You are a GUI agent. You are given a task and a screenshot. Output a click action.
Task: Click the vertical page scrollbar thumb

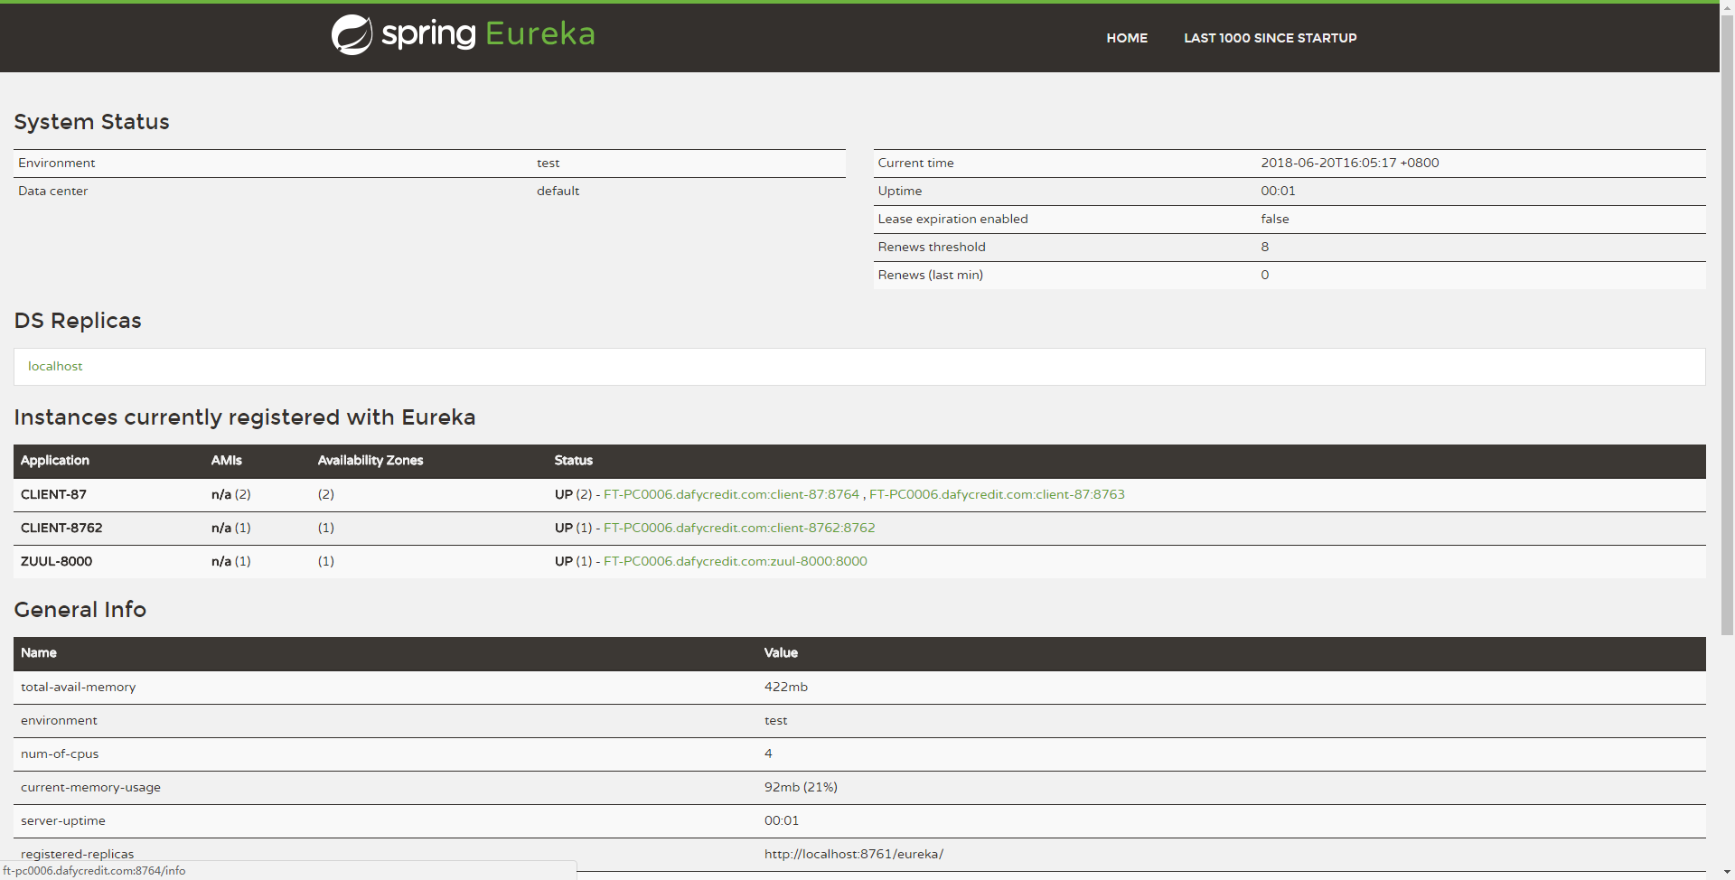(1727, 323)
